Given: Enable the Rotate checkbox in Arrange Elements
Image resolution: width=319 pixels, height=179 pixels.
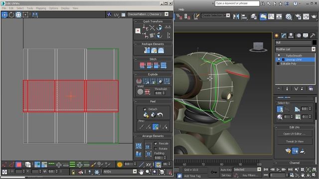Looking at the screenshot, I should [x=156, y=149].
